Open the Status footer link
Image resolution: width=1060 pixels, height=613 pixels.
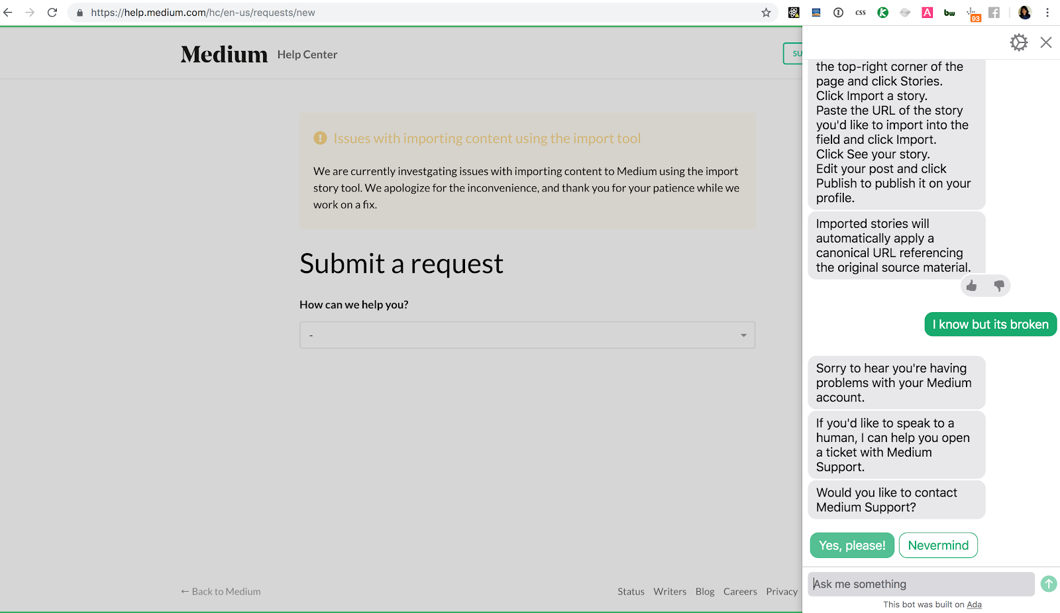pos(631,592)
